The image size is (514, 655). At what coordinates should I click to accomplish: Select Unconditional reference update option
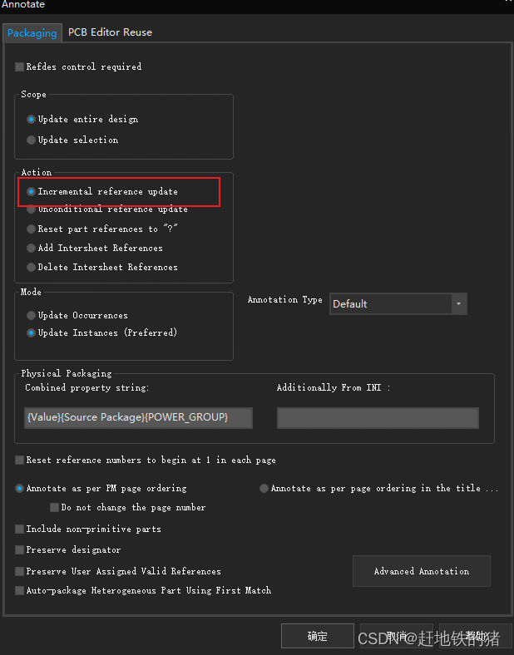coord(31,209)
